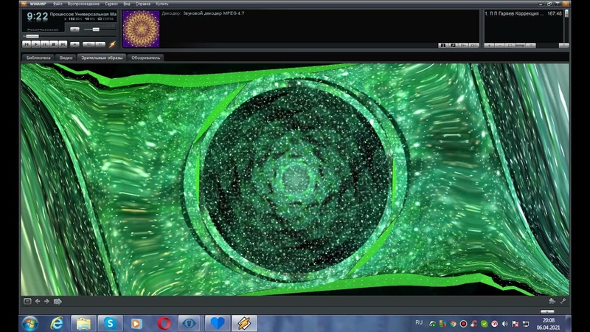Screen dimensions: 590x332
Task: Select the first playlist track entry
Action: (513, 13)
